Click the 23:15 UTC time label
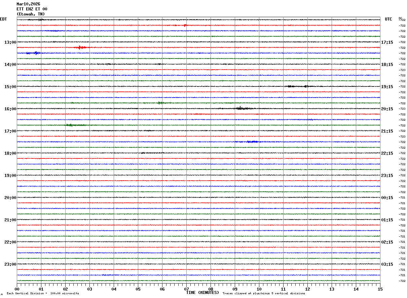 click(x=387, y=176)
